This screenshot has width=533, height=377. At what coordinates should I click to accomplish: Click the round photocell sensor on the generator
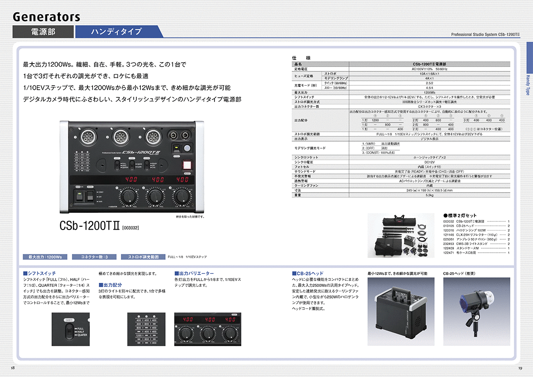187,149
